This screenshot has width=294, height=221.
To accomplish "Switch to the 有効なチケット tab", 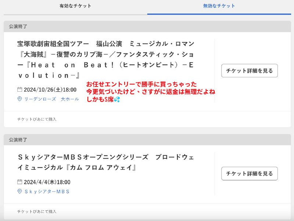I will (74, 5).
